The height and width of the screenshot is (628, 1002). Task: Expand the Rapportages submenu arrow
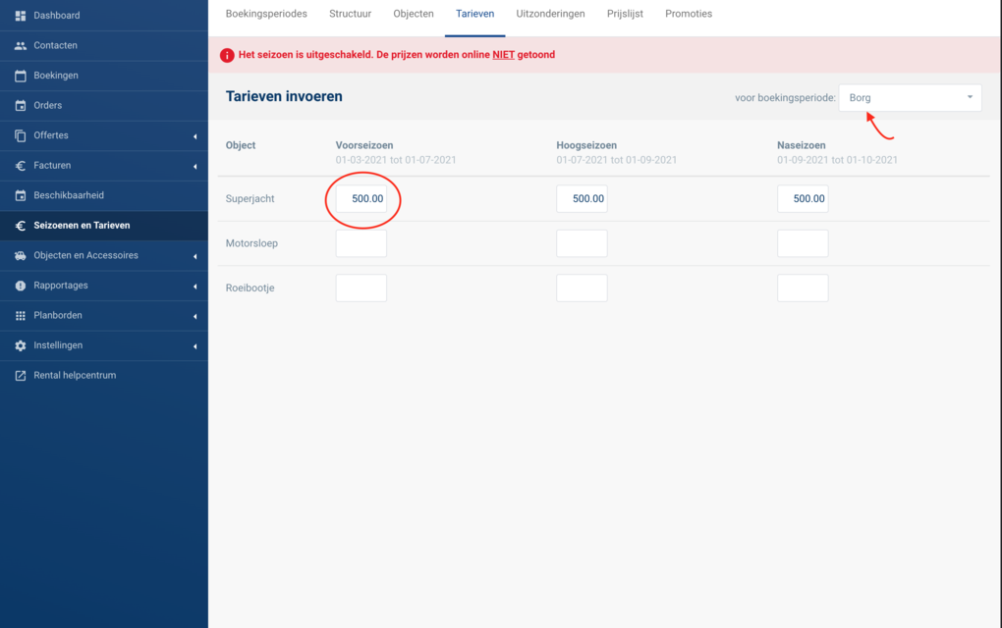(195, 287)
